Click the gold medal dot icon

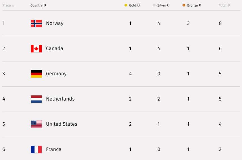coord(126,5)
